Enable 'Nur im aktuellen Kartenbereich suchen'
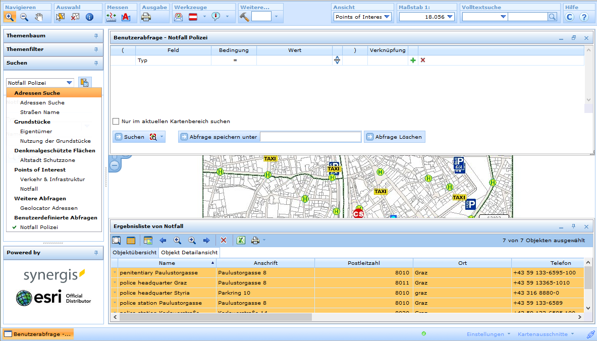The width and height of the screenshot is (597, 341). [116, 121]
